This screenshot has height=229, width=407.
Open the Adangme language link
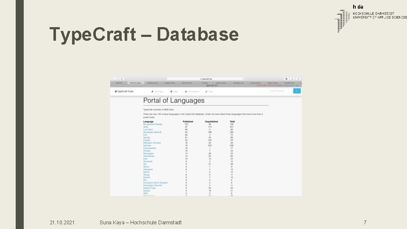[x=148, y=169]
